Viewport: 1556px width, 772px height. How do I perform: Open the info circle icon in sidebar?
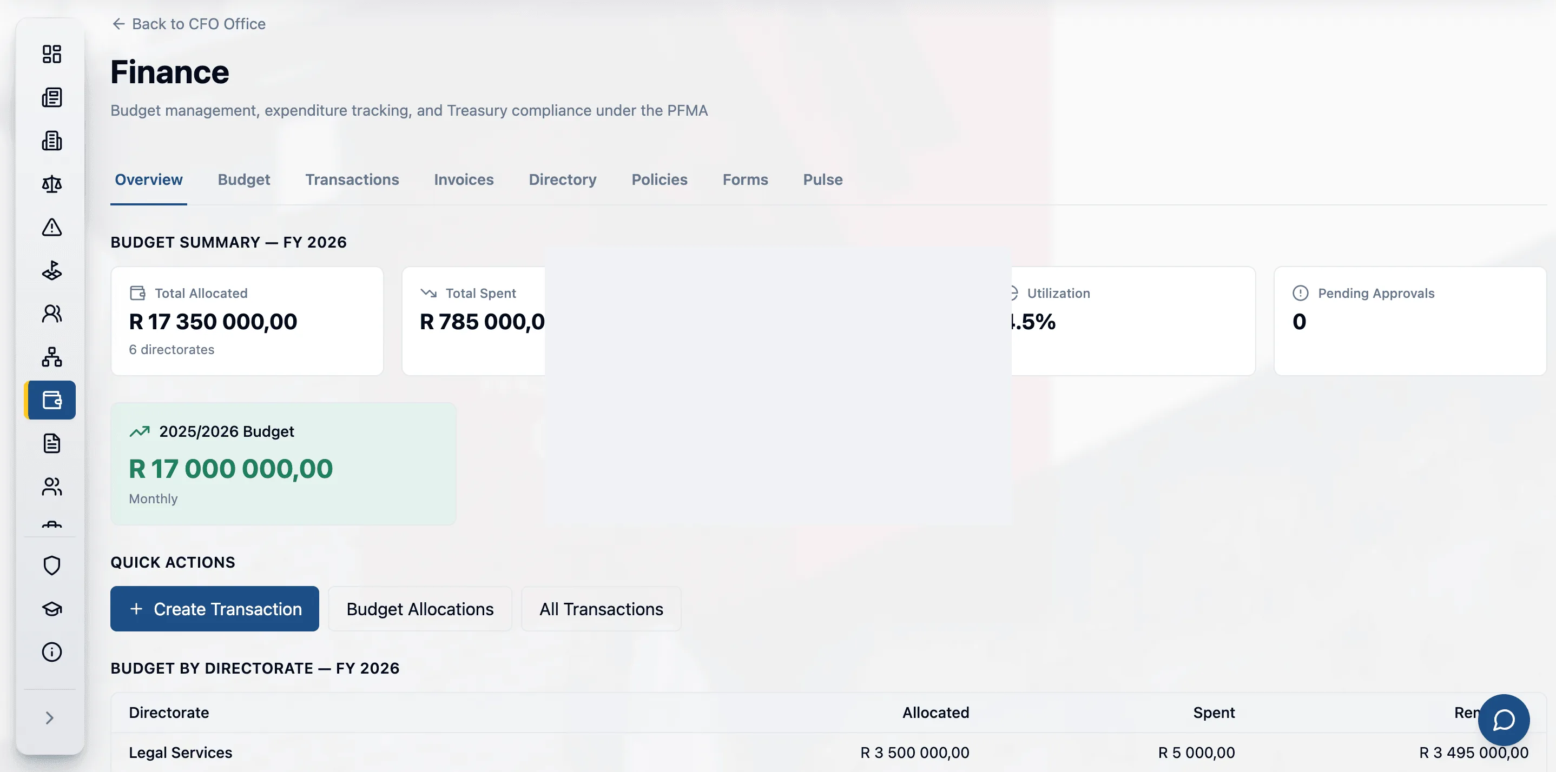pos(51,652)
